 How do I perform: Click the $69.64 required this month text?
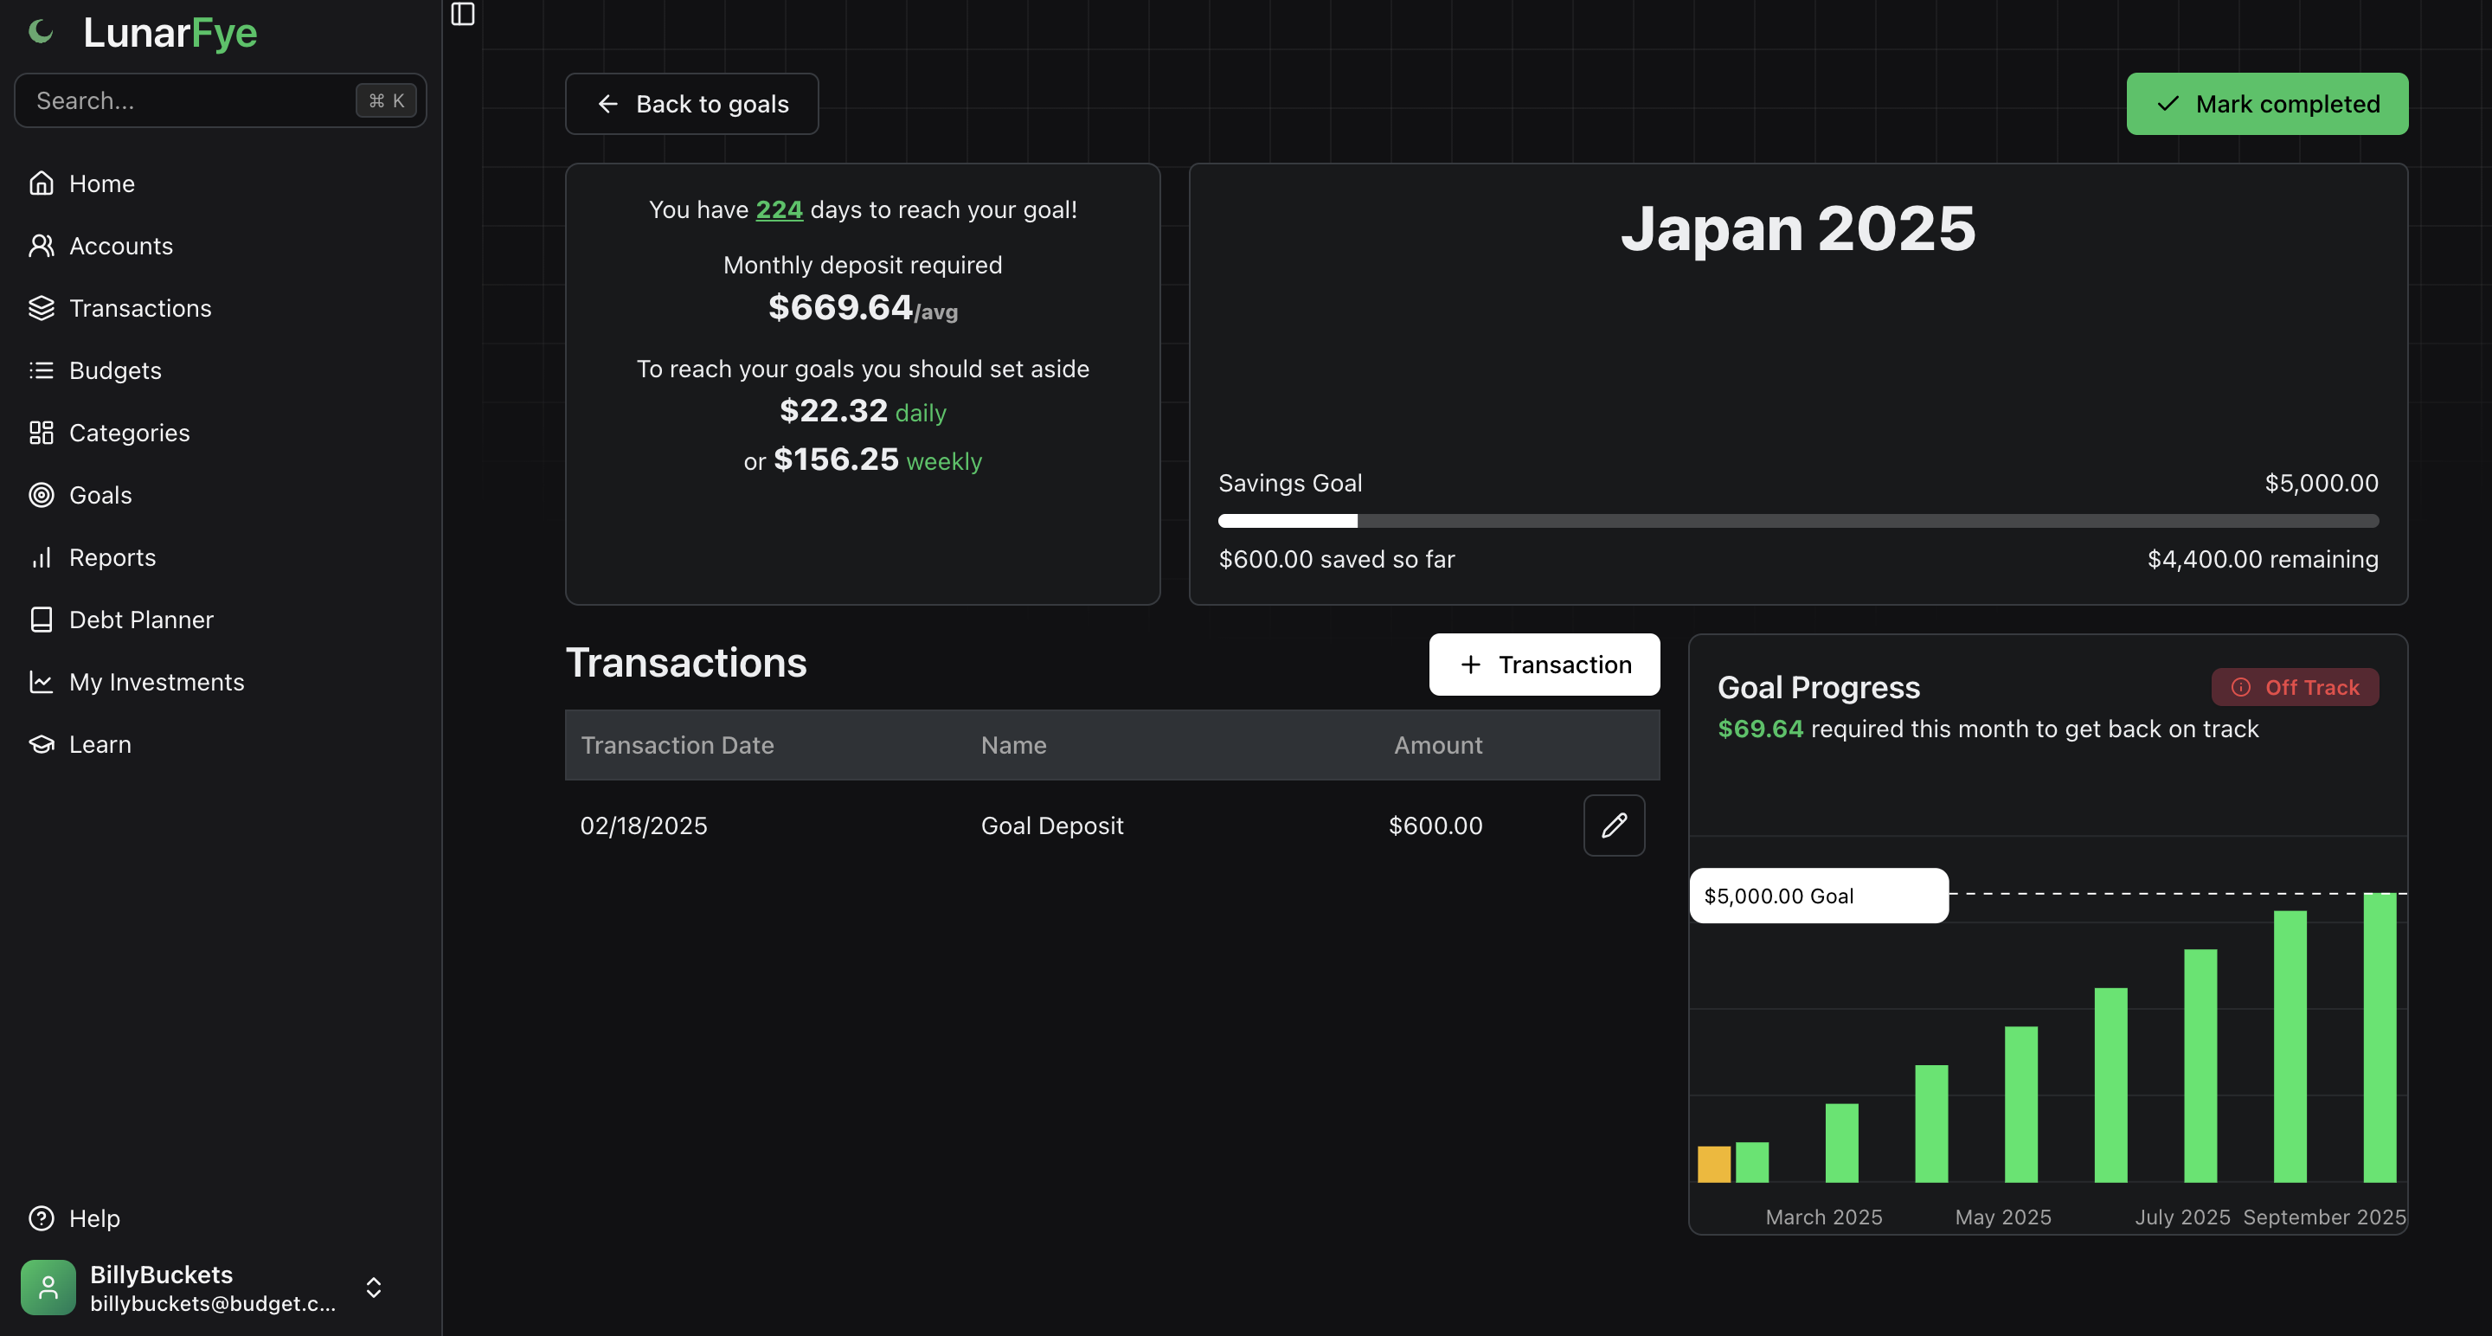click(x=1987, y=729)
